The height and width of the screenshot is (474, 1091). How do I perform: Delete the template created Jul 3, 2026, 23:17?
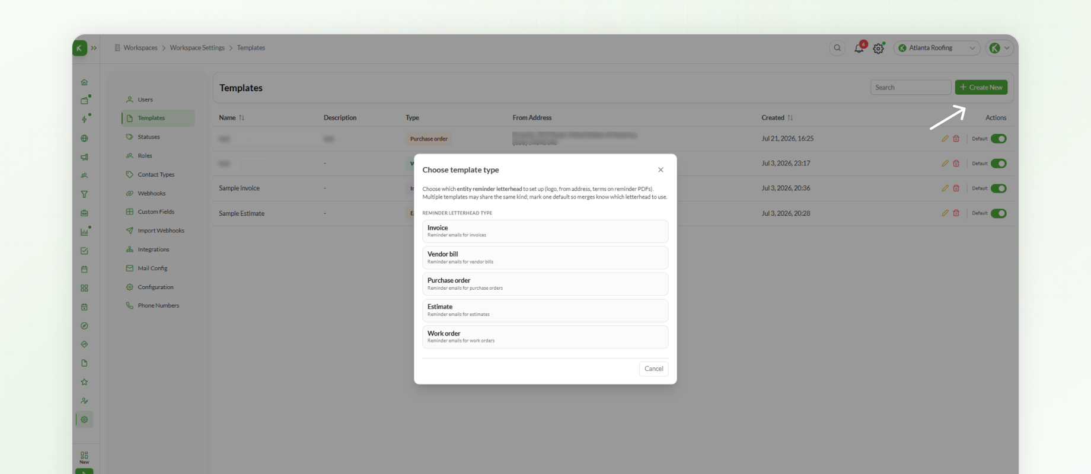click(956, 164)
